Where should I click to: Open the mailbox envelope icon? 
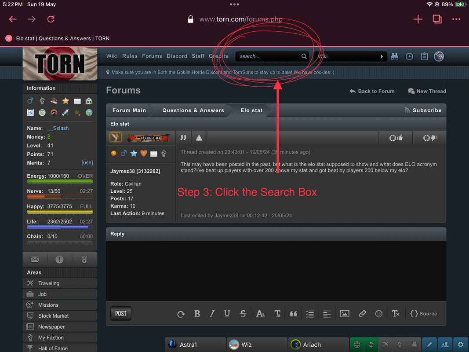(x=35, y=259)
